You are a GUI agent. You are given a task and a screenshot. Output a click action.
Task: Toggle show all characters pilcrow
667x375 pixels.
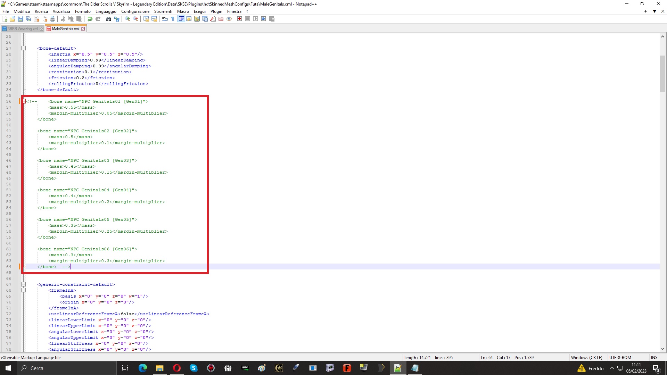pos(173,19)
